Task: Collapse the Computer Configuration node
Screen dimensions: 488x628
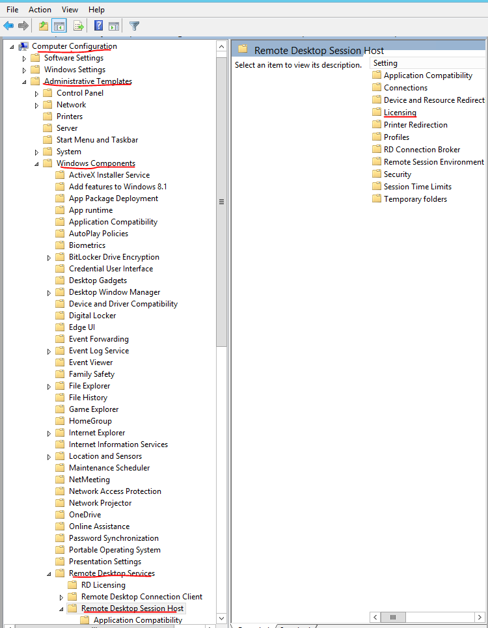Action: (x=12, y=47)
